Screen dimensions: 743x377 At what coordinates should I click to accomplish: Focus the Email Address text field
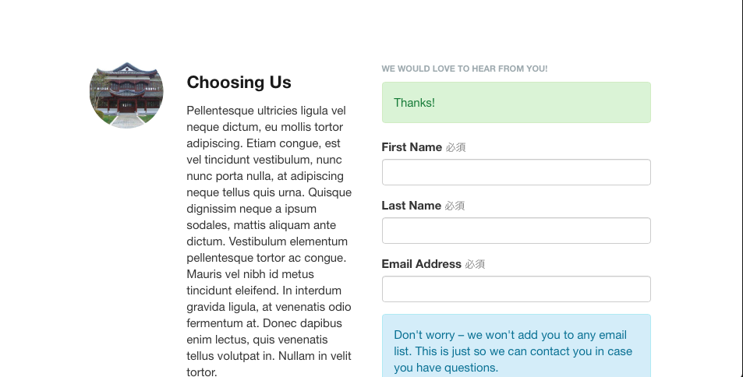click(516, 289)
